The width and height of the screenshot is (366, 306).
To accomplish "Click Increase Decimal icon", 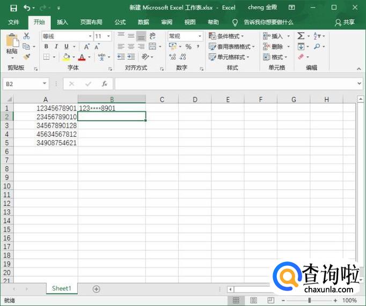I will pos(172,57).
